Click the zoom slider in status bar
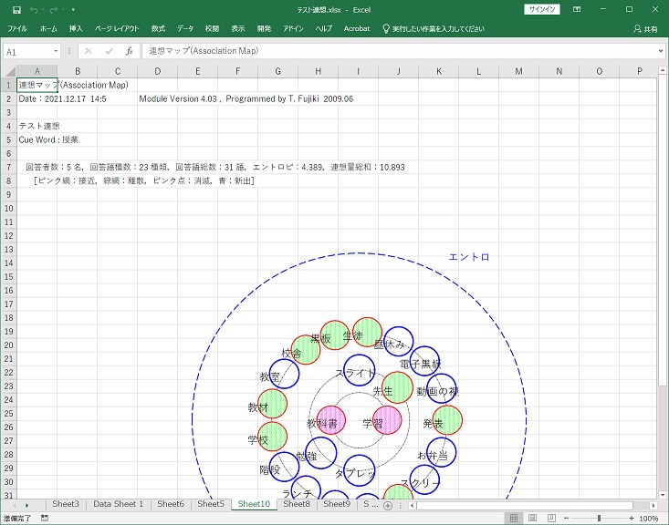Image resolution: width=669 pixels, height=525 pixels. pos(599,519)
